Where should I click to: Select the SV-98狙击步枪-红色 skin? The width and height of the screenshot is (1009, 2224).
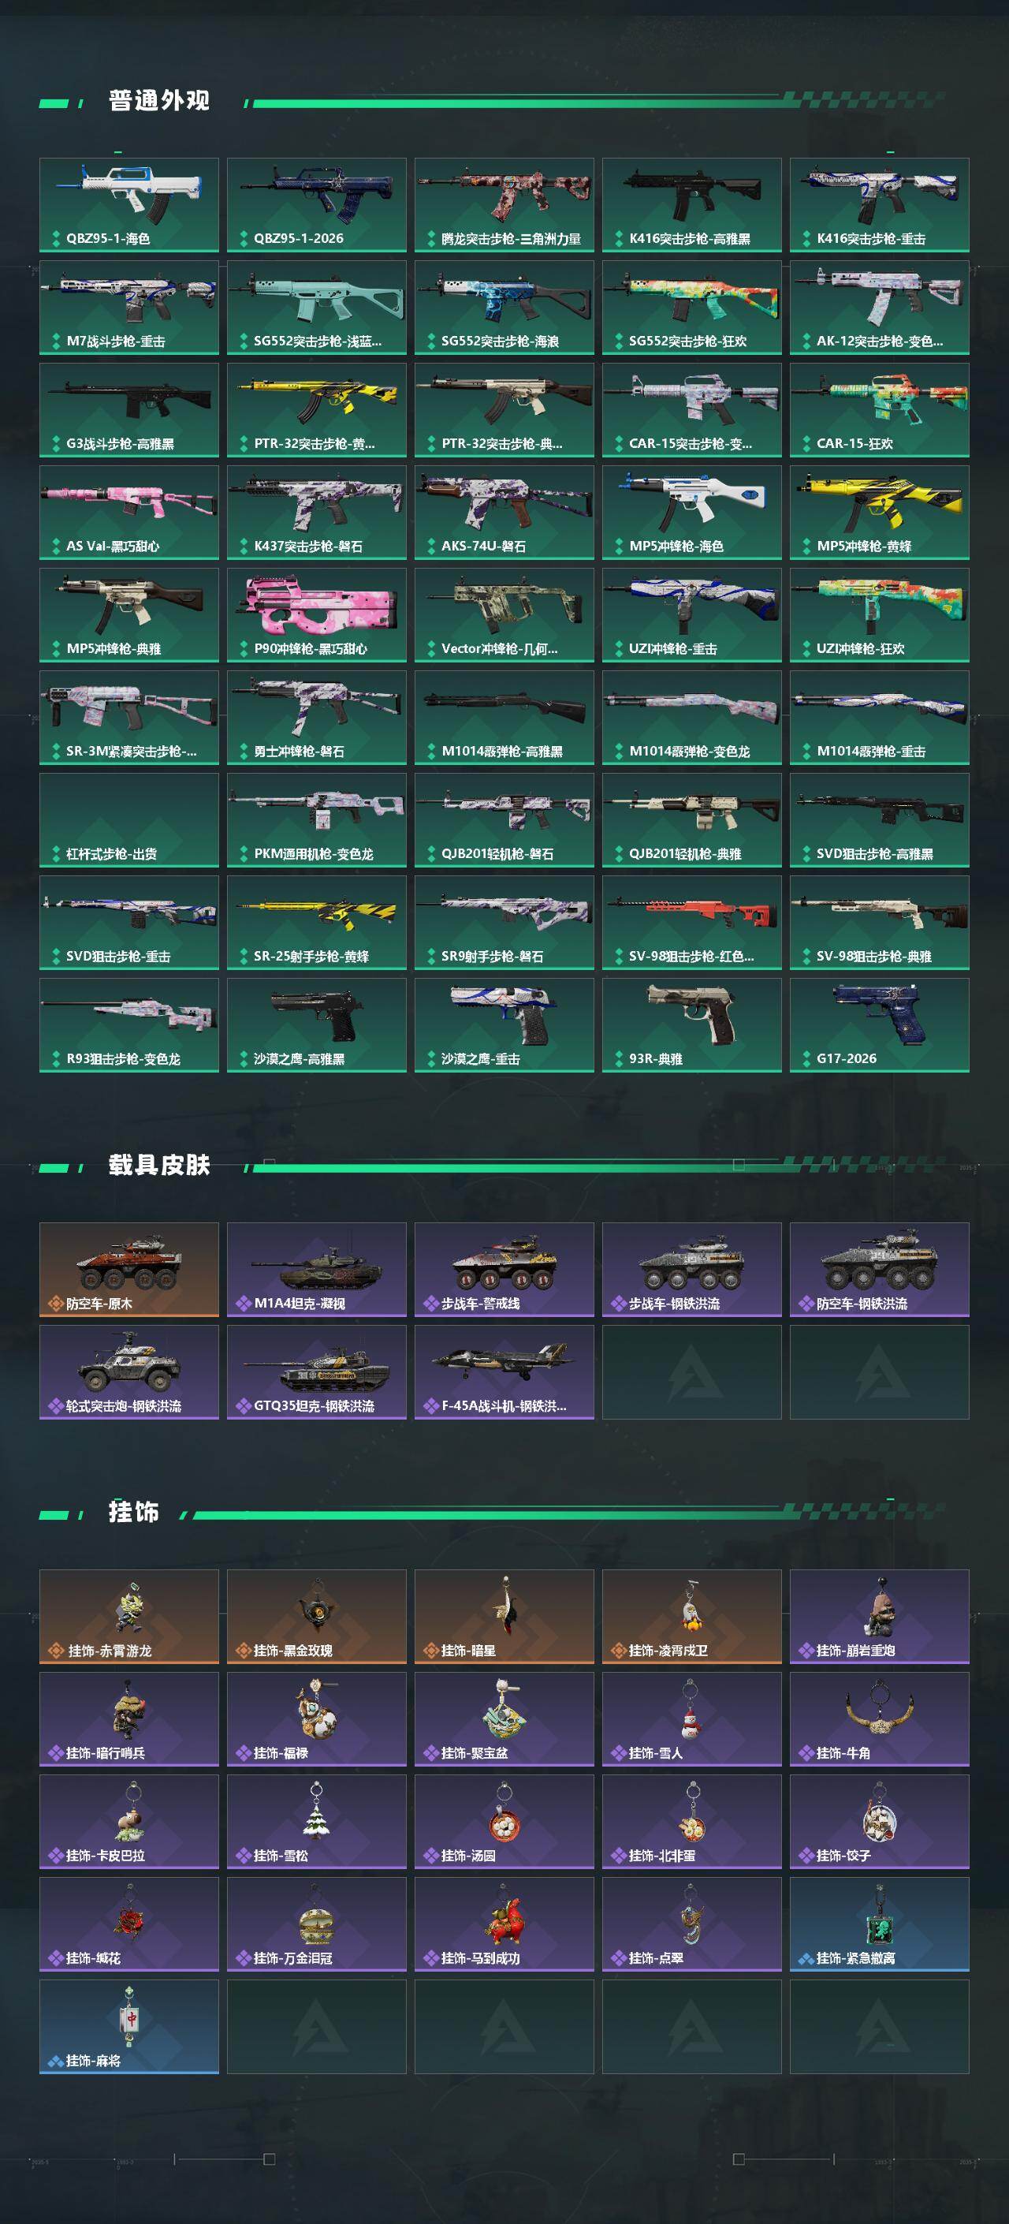pos(691,923)
